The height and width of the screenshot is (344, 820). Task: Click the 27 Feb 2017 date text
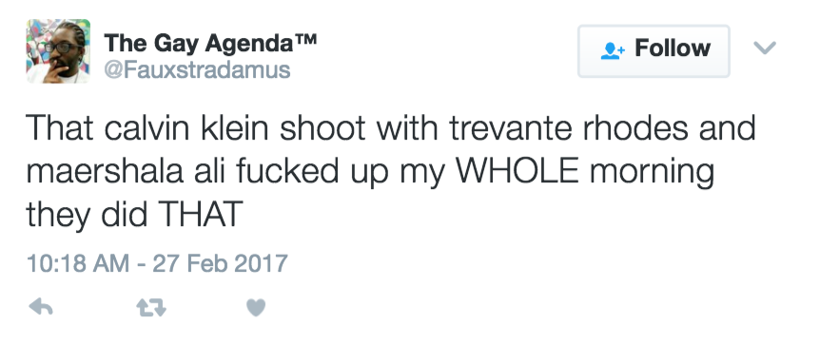pos(220,262)
